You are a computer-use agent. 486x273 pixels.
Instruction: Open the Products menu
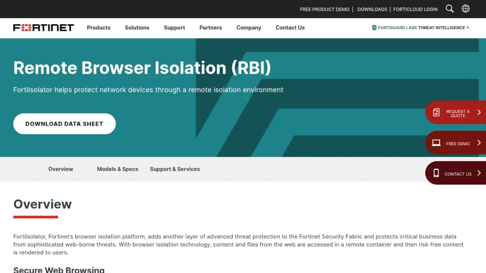[x=99, y=27]
